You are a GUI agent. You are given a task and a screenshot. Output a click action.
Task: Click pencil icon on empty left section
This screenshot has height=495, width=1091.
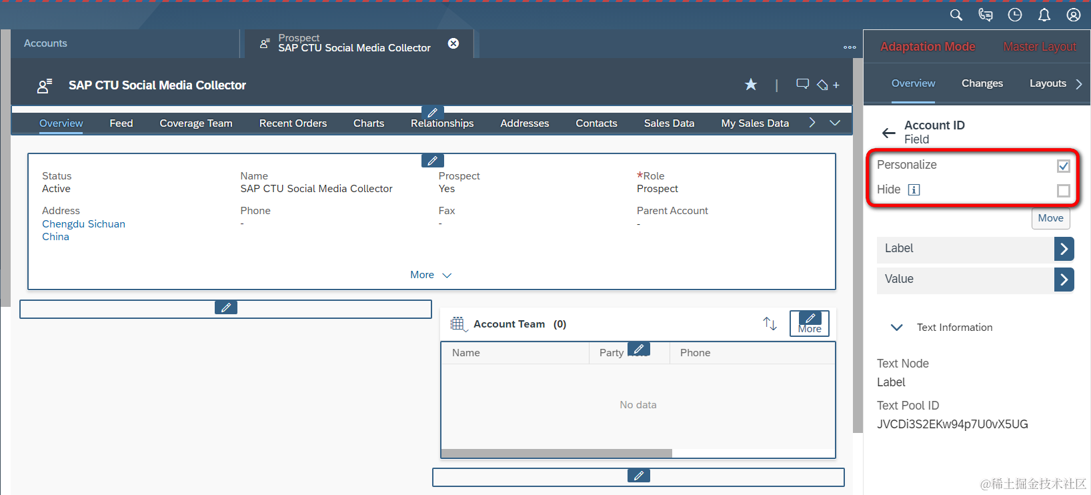(226, 308)
